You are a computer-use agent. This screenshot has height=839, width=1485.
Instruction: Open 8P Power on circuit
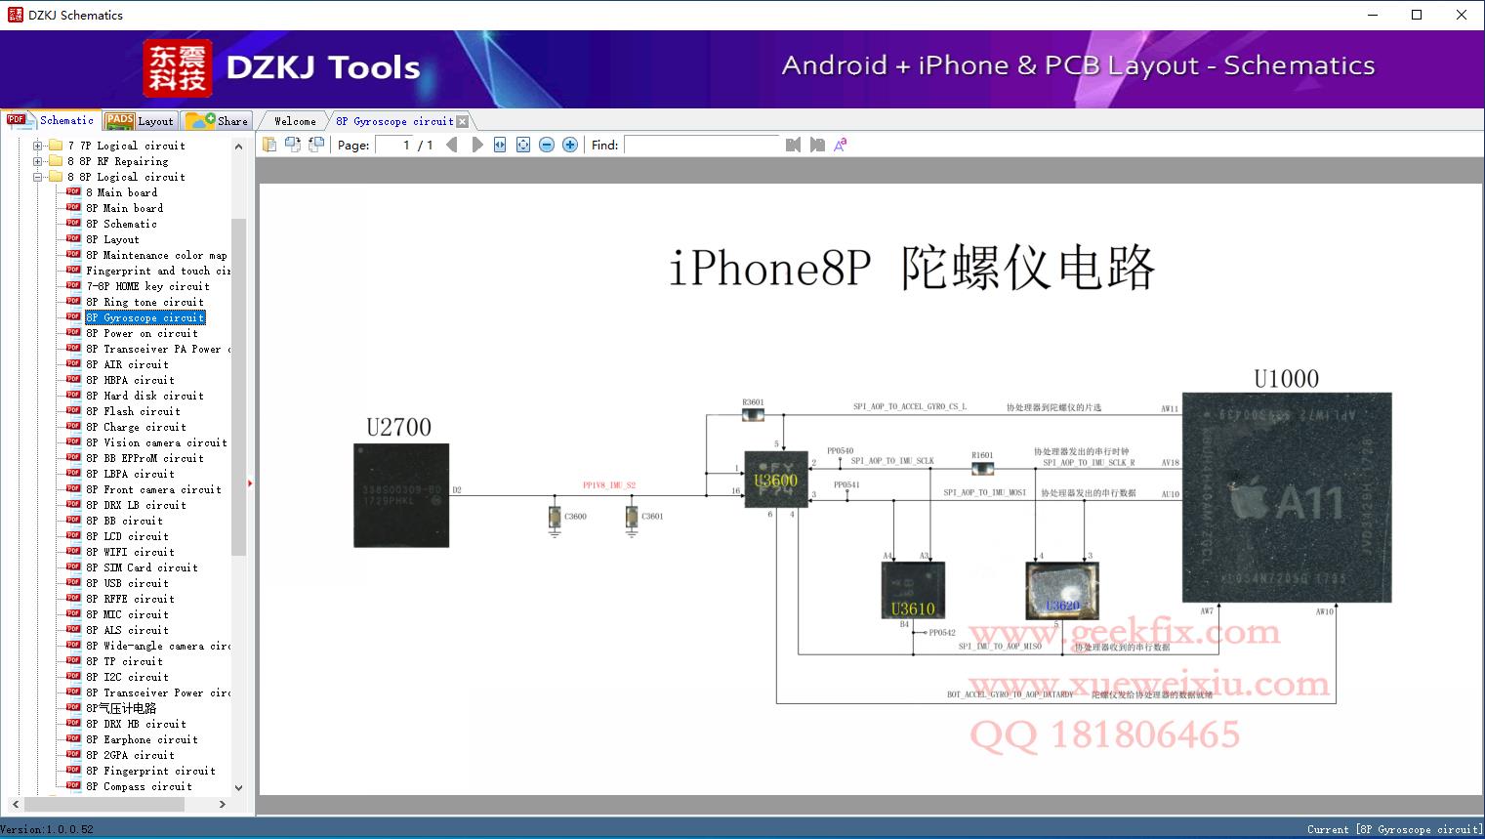pyautogui.click(x=142, y=333)
